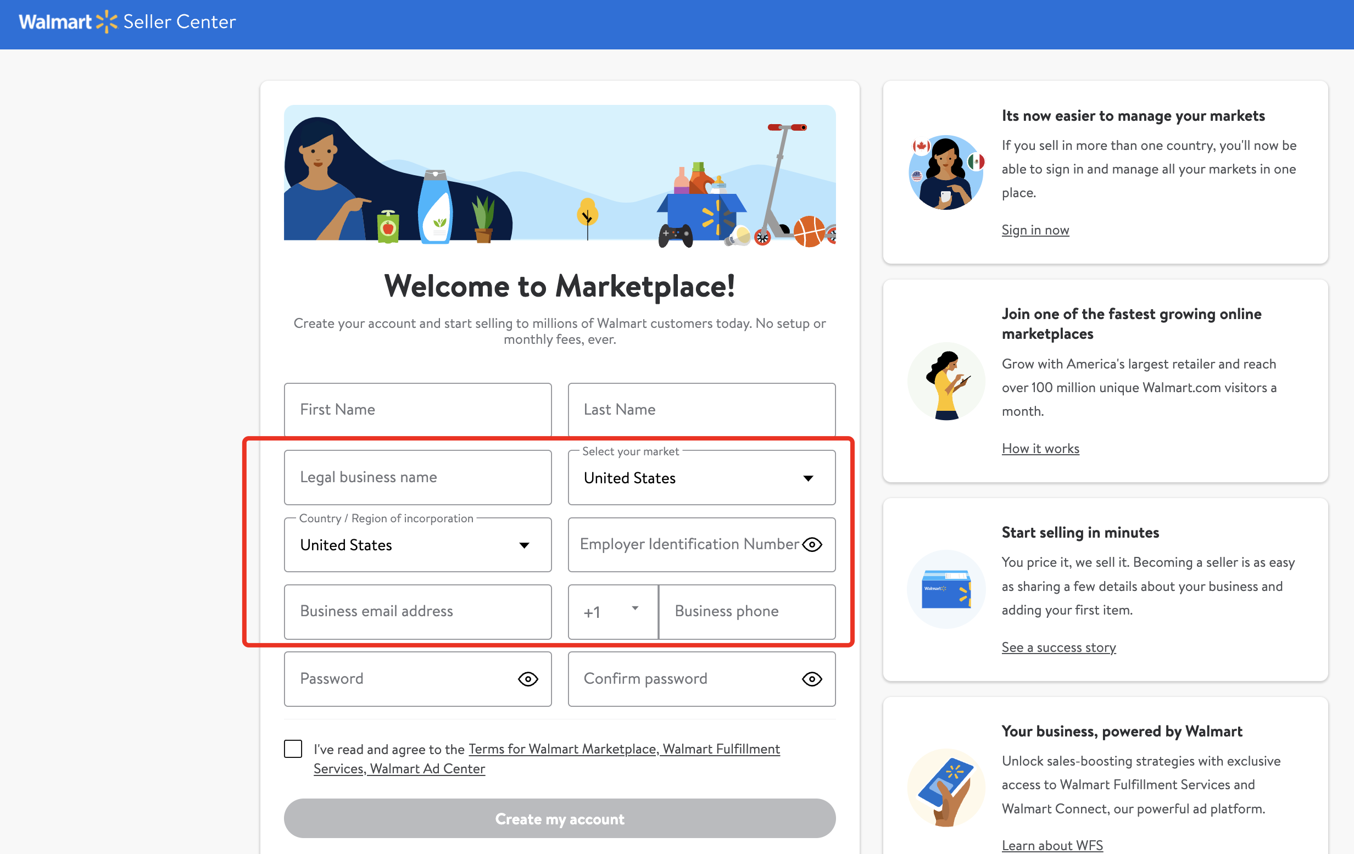The image size is (1354, 854).
Task: Toggle Password field visibility eye icon
Action: 527,679
